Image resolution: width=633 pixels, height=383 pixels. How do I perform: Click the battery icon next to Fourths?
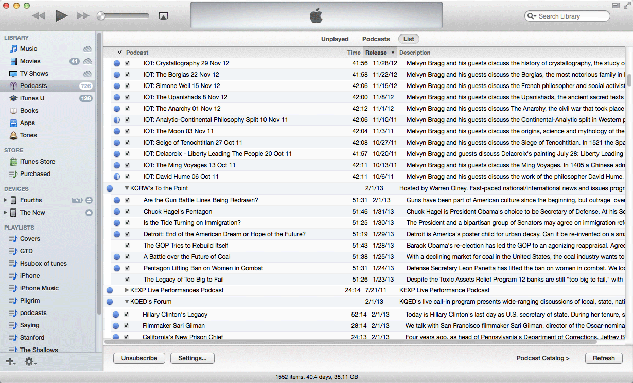77,200
